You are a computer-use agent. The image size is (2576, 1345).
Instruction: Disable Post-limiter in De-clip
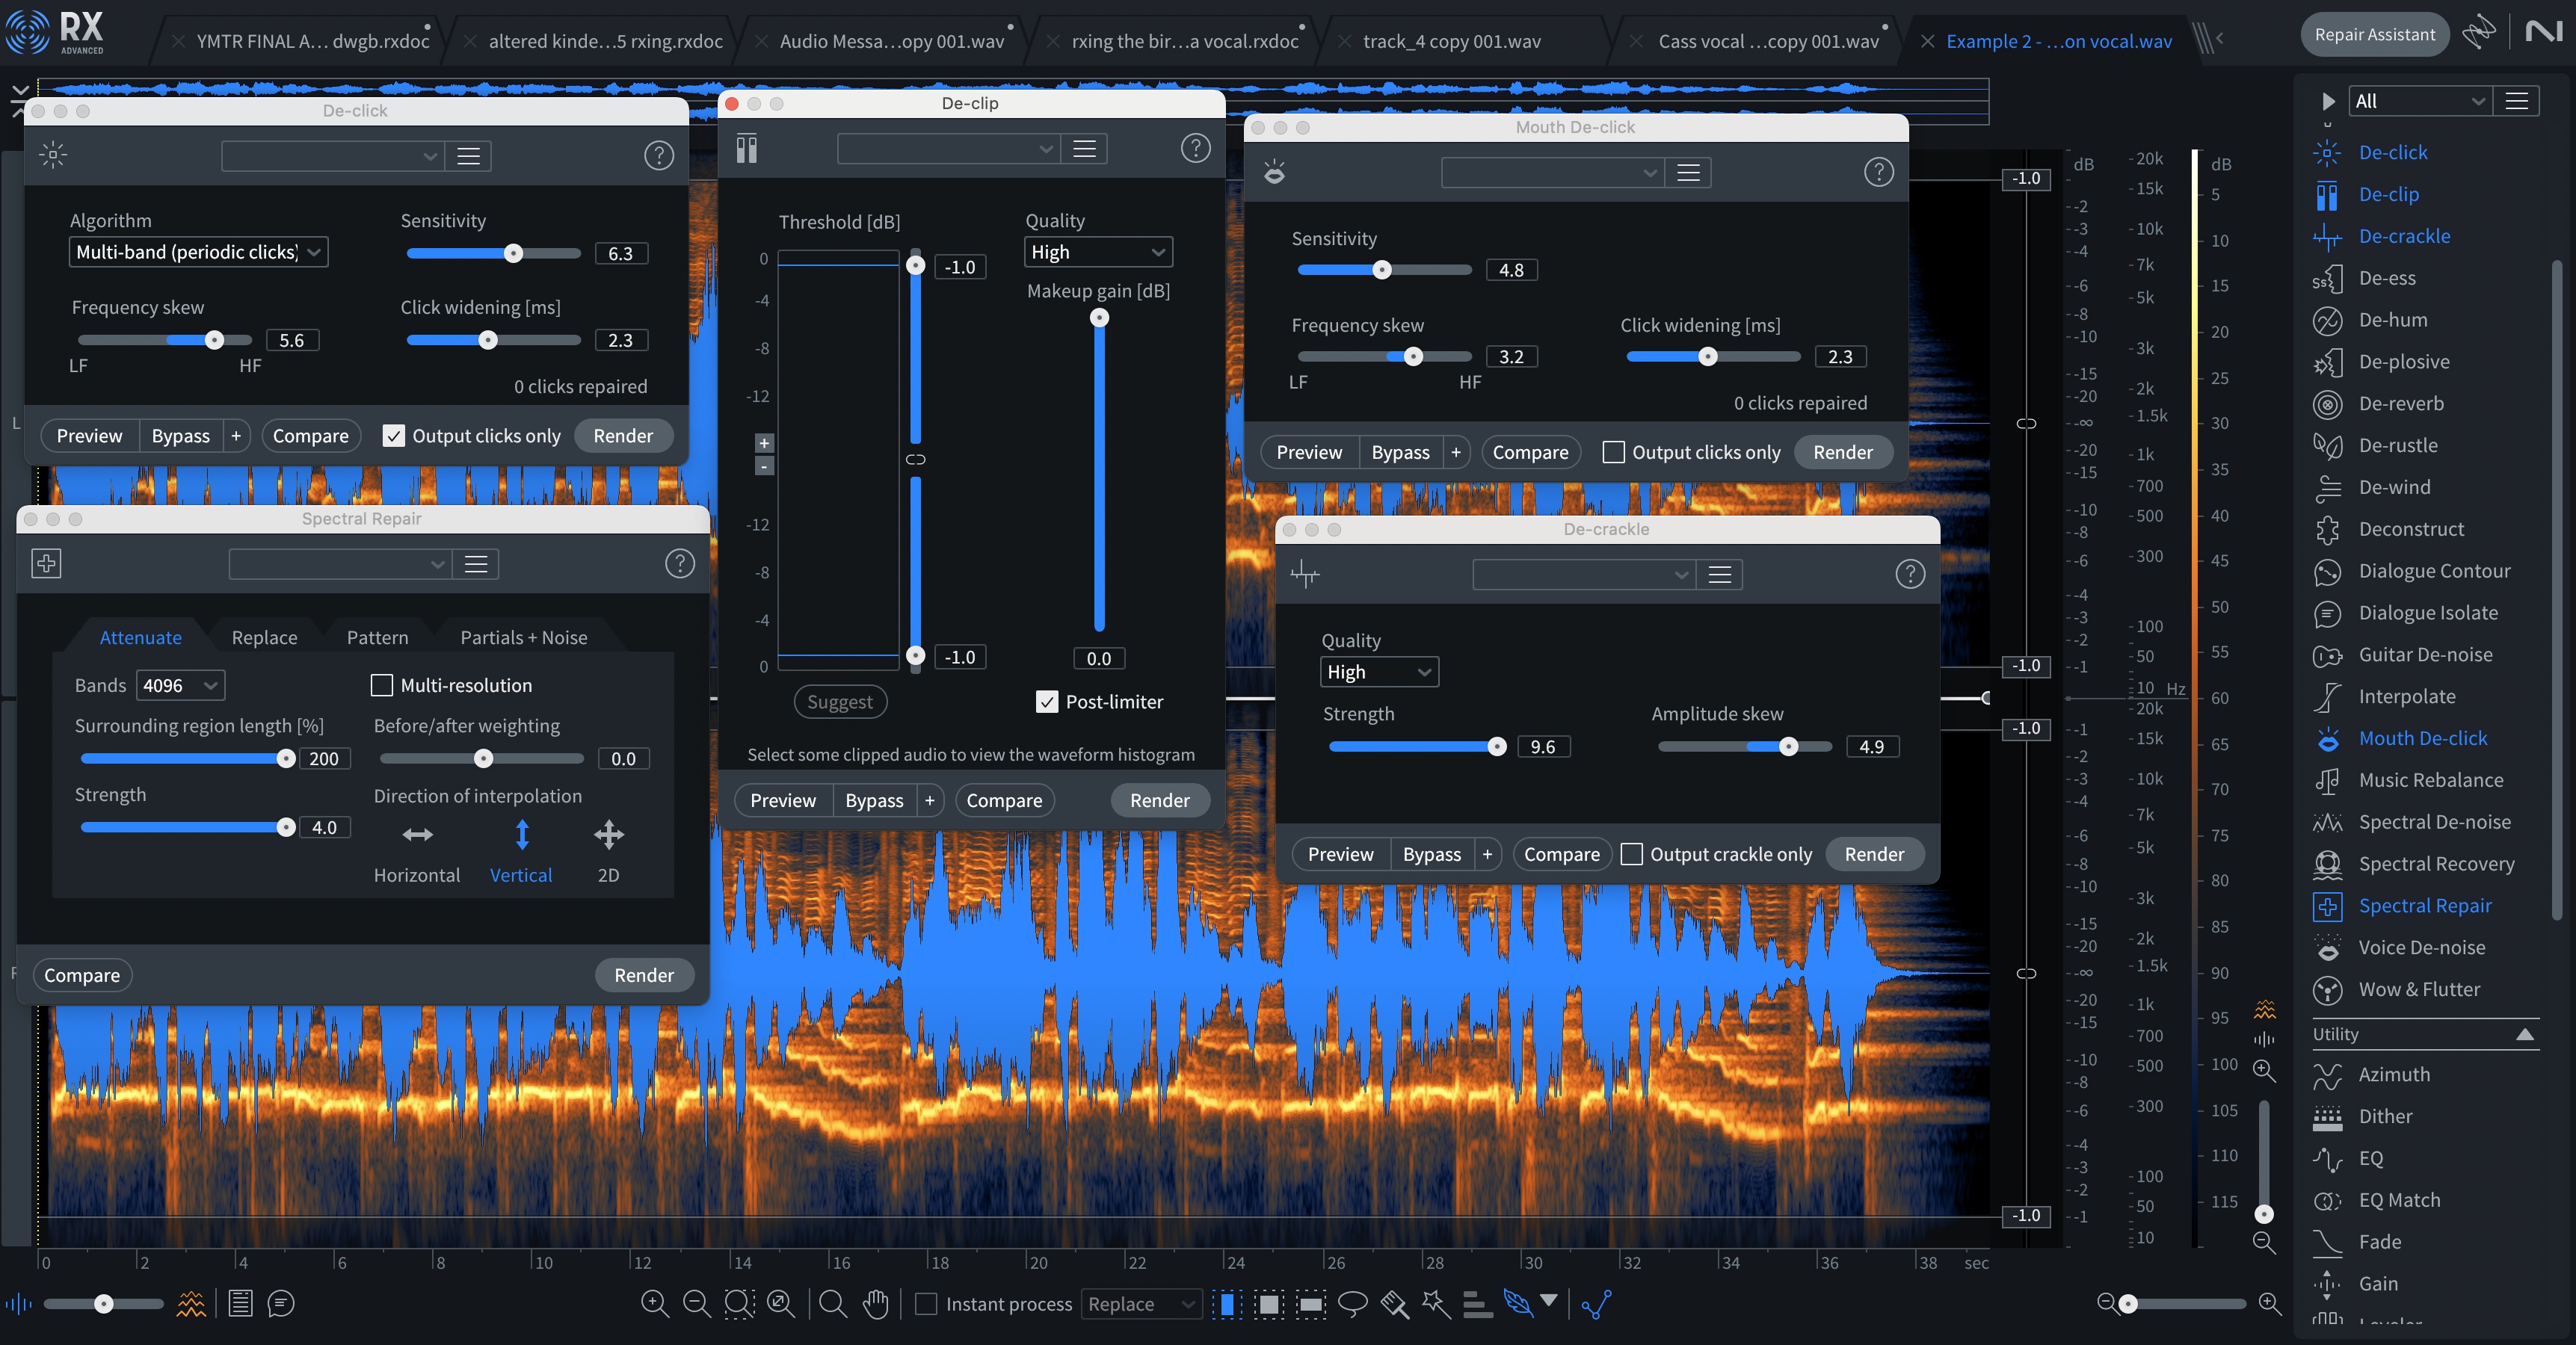tap(1047, 702)
